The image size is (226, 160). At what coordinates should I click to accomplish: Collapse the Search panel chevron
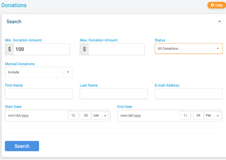point(219,21)
